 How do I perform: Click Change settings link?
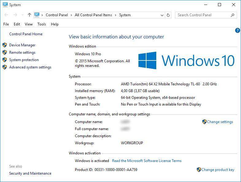click(220, 122)
